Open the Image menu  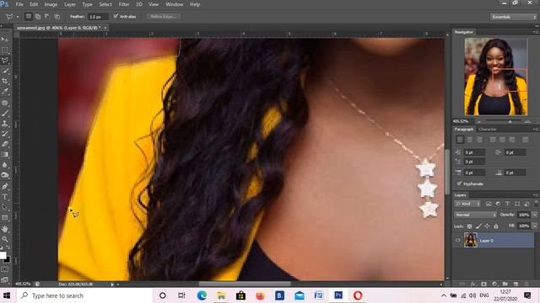[51, 4]
